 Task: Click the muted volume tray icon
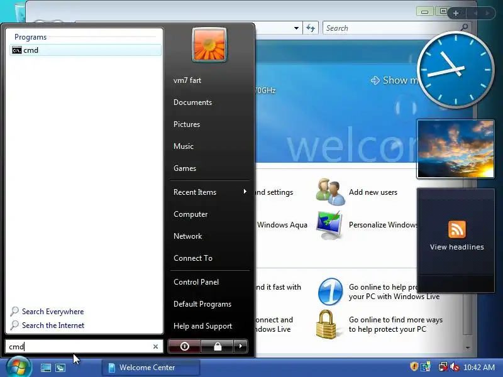(x=455, y=367)
